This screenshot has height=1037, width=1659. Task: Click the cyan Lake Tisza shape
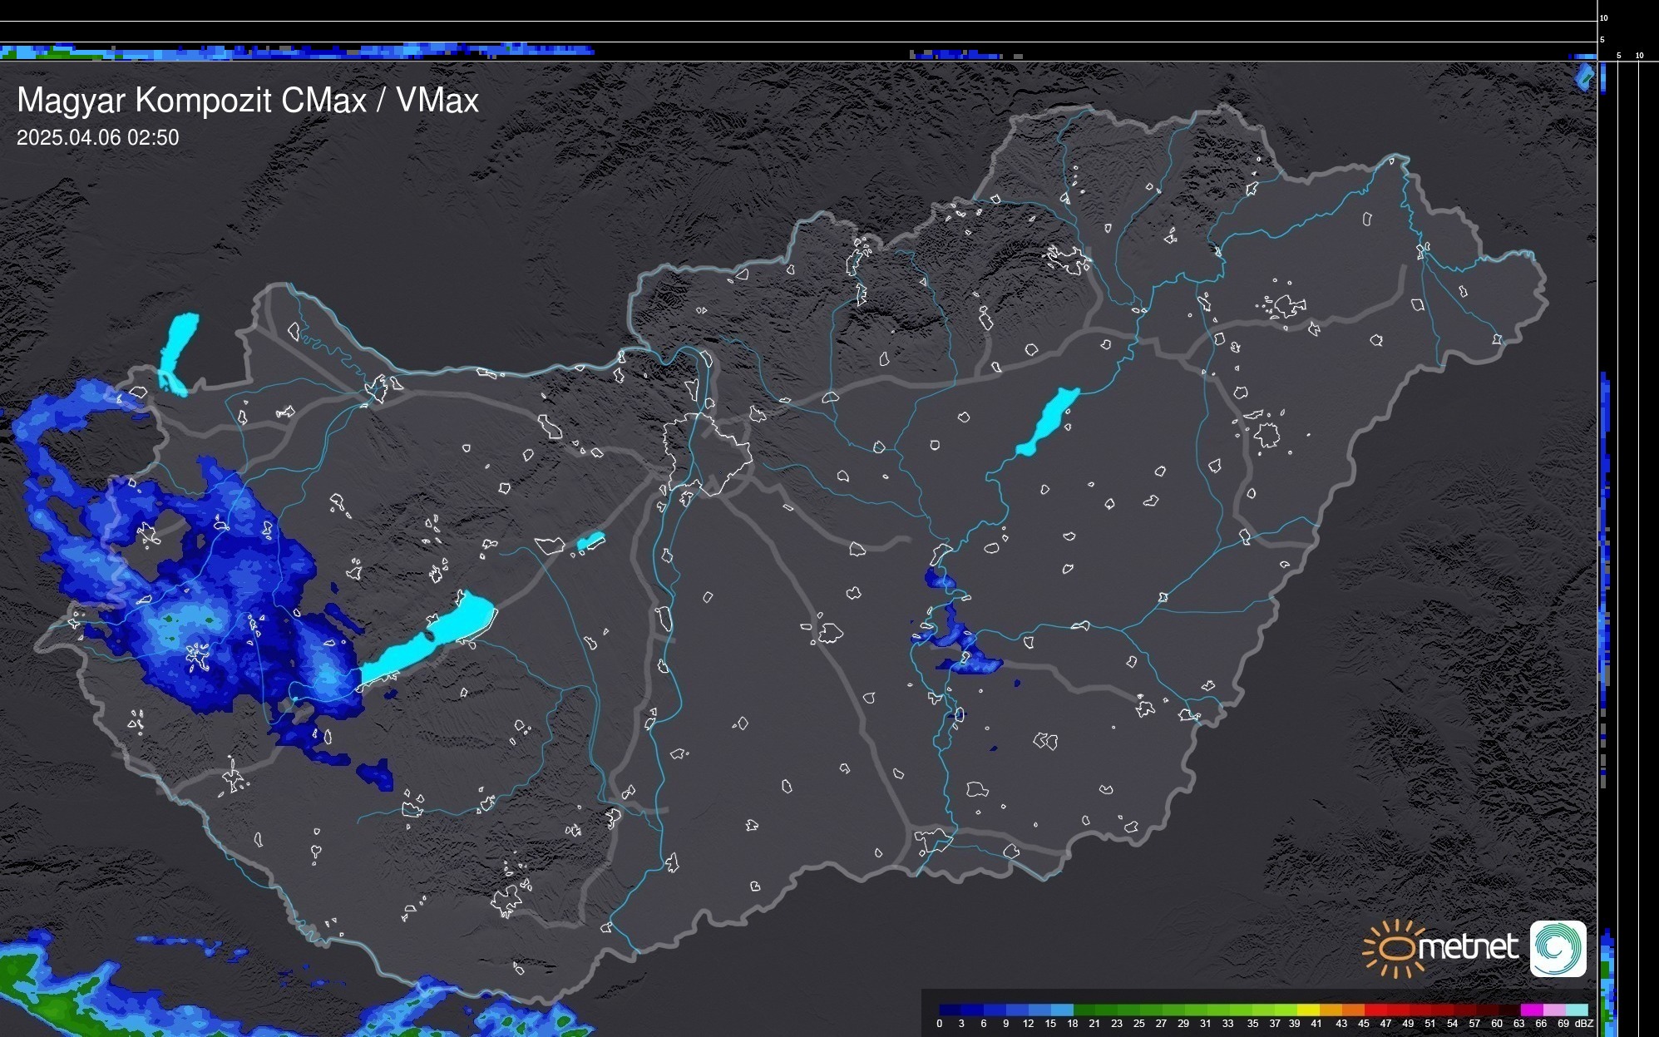click(x=1049, y=420)
